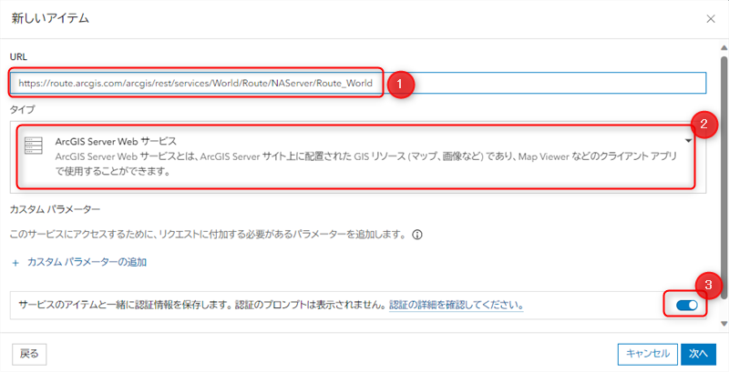Click the red annotation marker number 1
This screenshot has height=372, width=729.
click(x=400, y=84)
